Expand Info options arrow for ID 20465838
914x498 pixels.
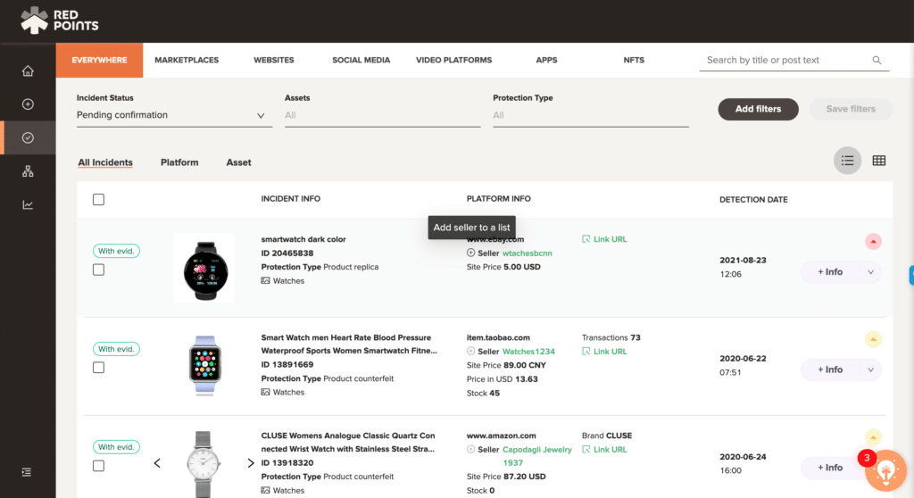pyautogui.click(x=871, y=272)
